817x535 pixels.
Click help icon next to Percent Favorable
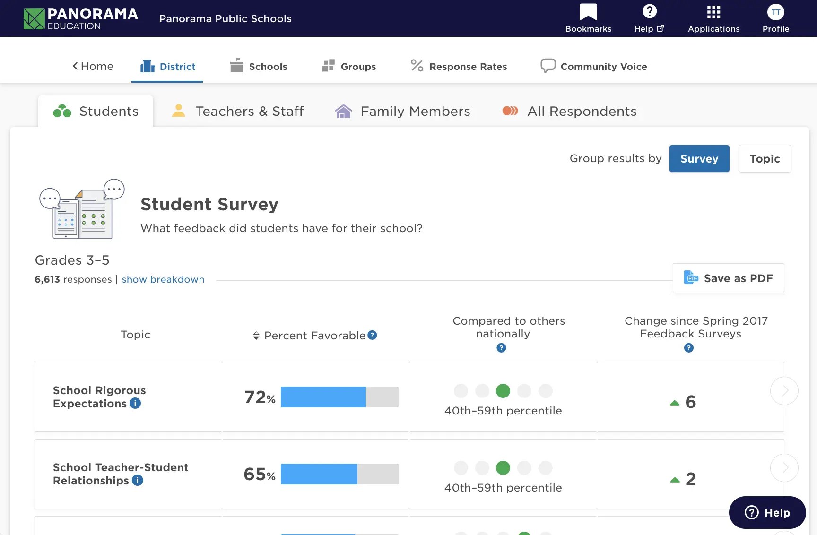click(x=373, y=335)
